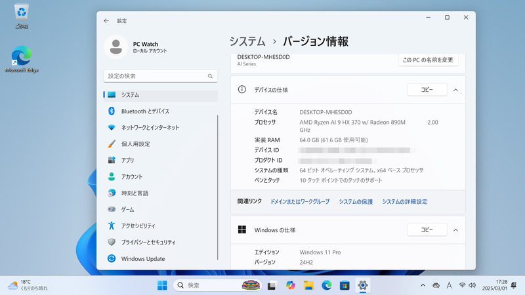
Task: Click この PC の名前を変更 button
Action: 429,60
